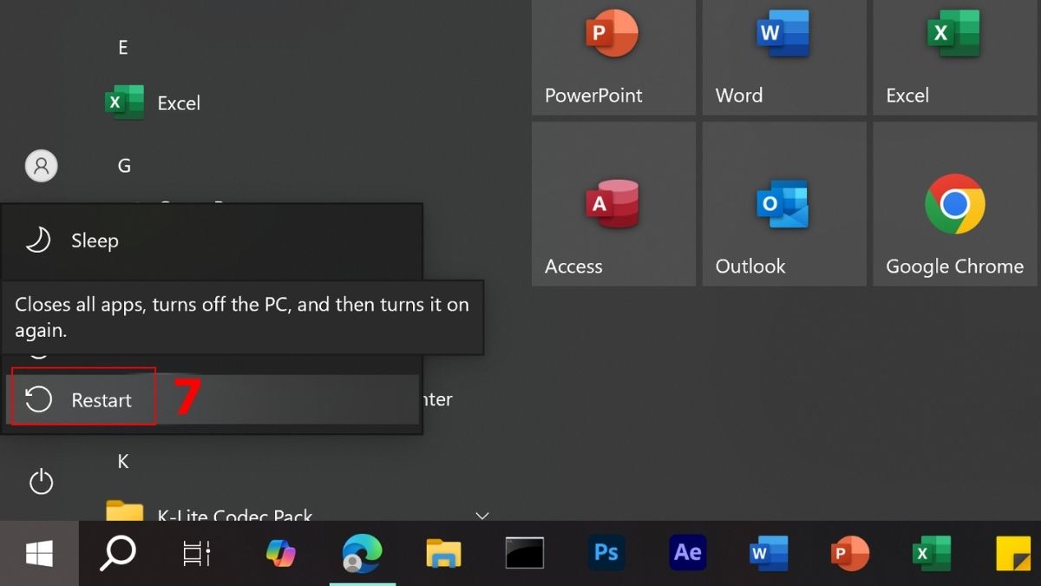Click the Search icon in the taskbar
The height and width of the screenshot is (586, 1041).
tap(116, 552)
